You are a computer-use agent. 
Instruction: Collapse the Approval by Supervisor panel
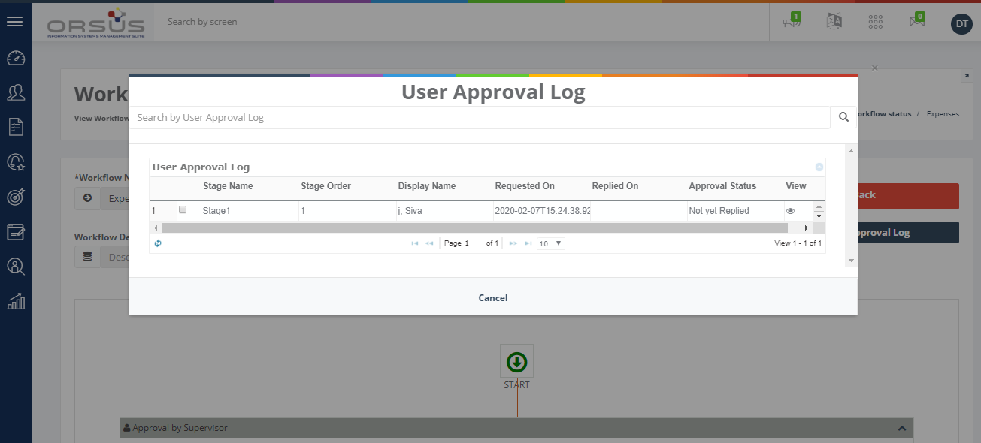tap(901, 428)
